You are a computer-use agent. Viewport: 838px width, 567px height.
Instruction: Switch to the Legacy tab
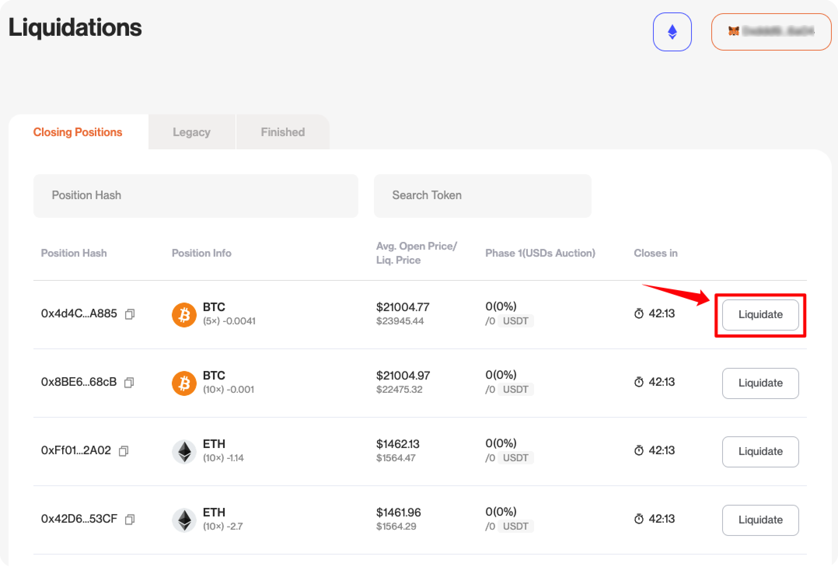pyautogui.click(x=192, y=132)
